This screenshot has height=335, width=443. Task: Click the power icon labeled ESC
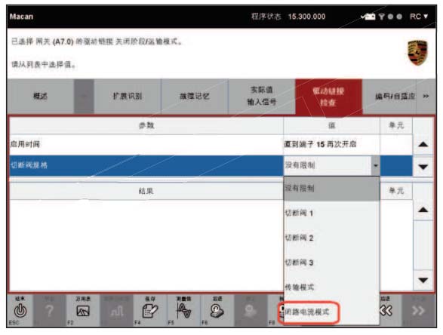click(x=20, y=310)
